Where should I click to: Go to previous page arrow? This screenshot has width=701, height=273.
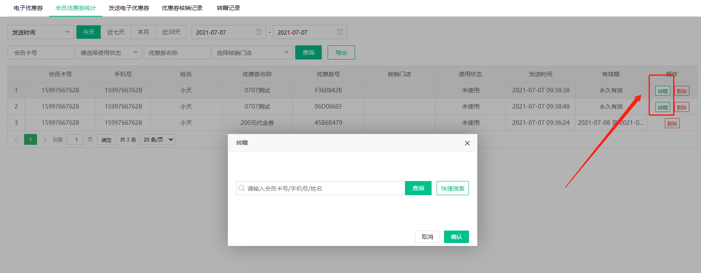point(16,139)
